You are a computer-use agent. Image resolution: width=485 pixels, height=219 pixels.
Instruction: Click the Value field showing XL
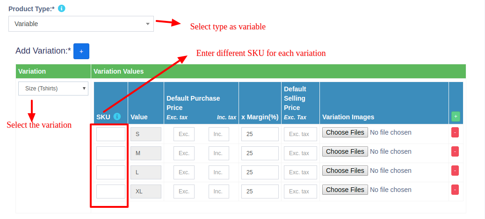point(145,192)
